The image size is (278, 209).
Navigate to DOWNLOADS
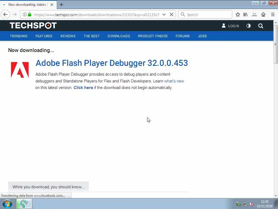(119, 36)
